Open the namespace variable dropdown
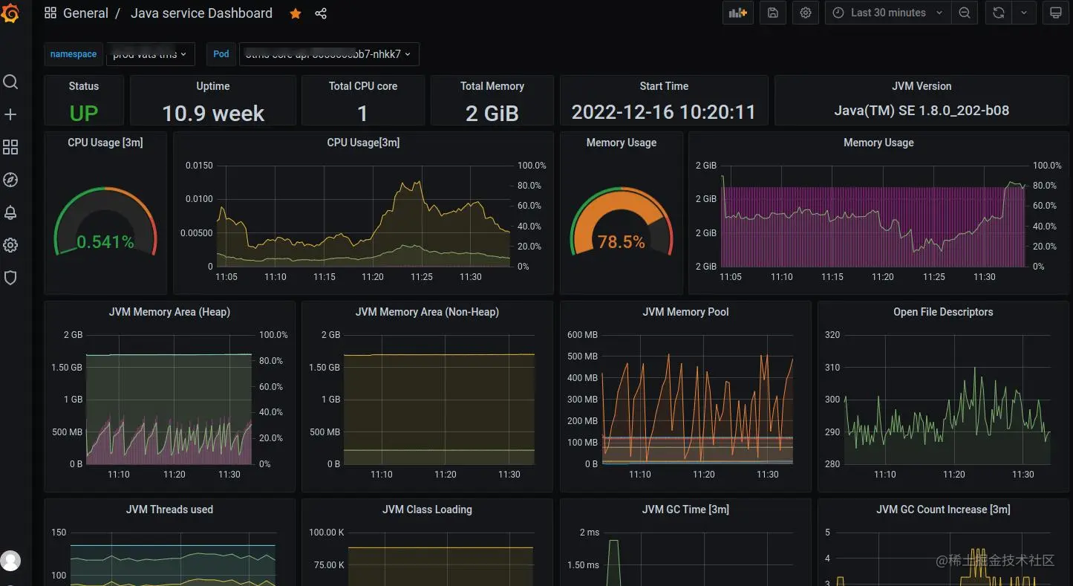This screenshot has width=1073, height=586. coord(151,54)
